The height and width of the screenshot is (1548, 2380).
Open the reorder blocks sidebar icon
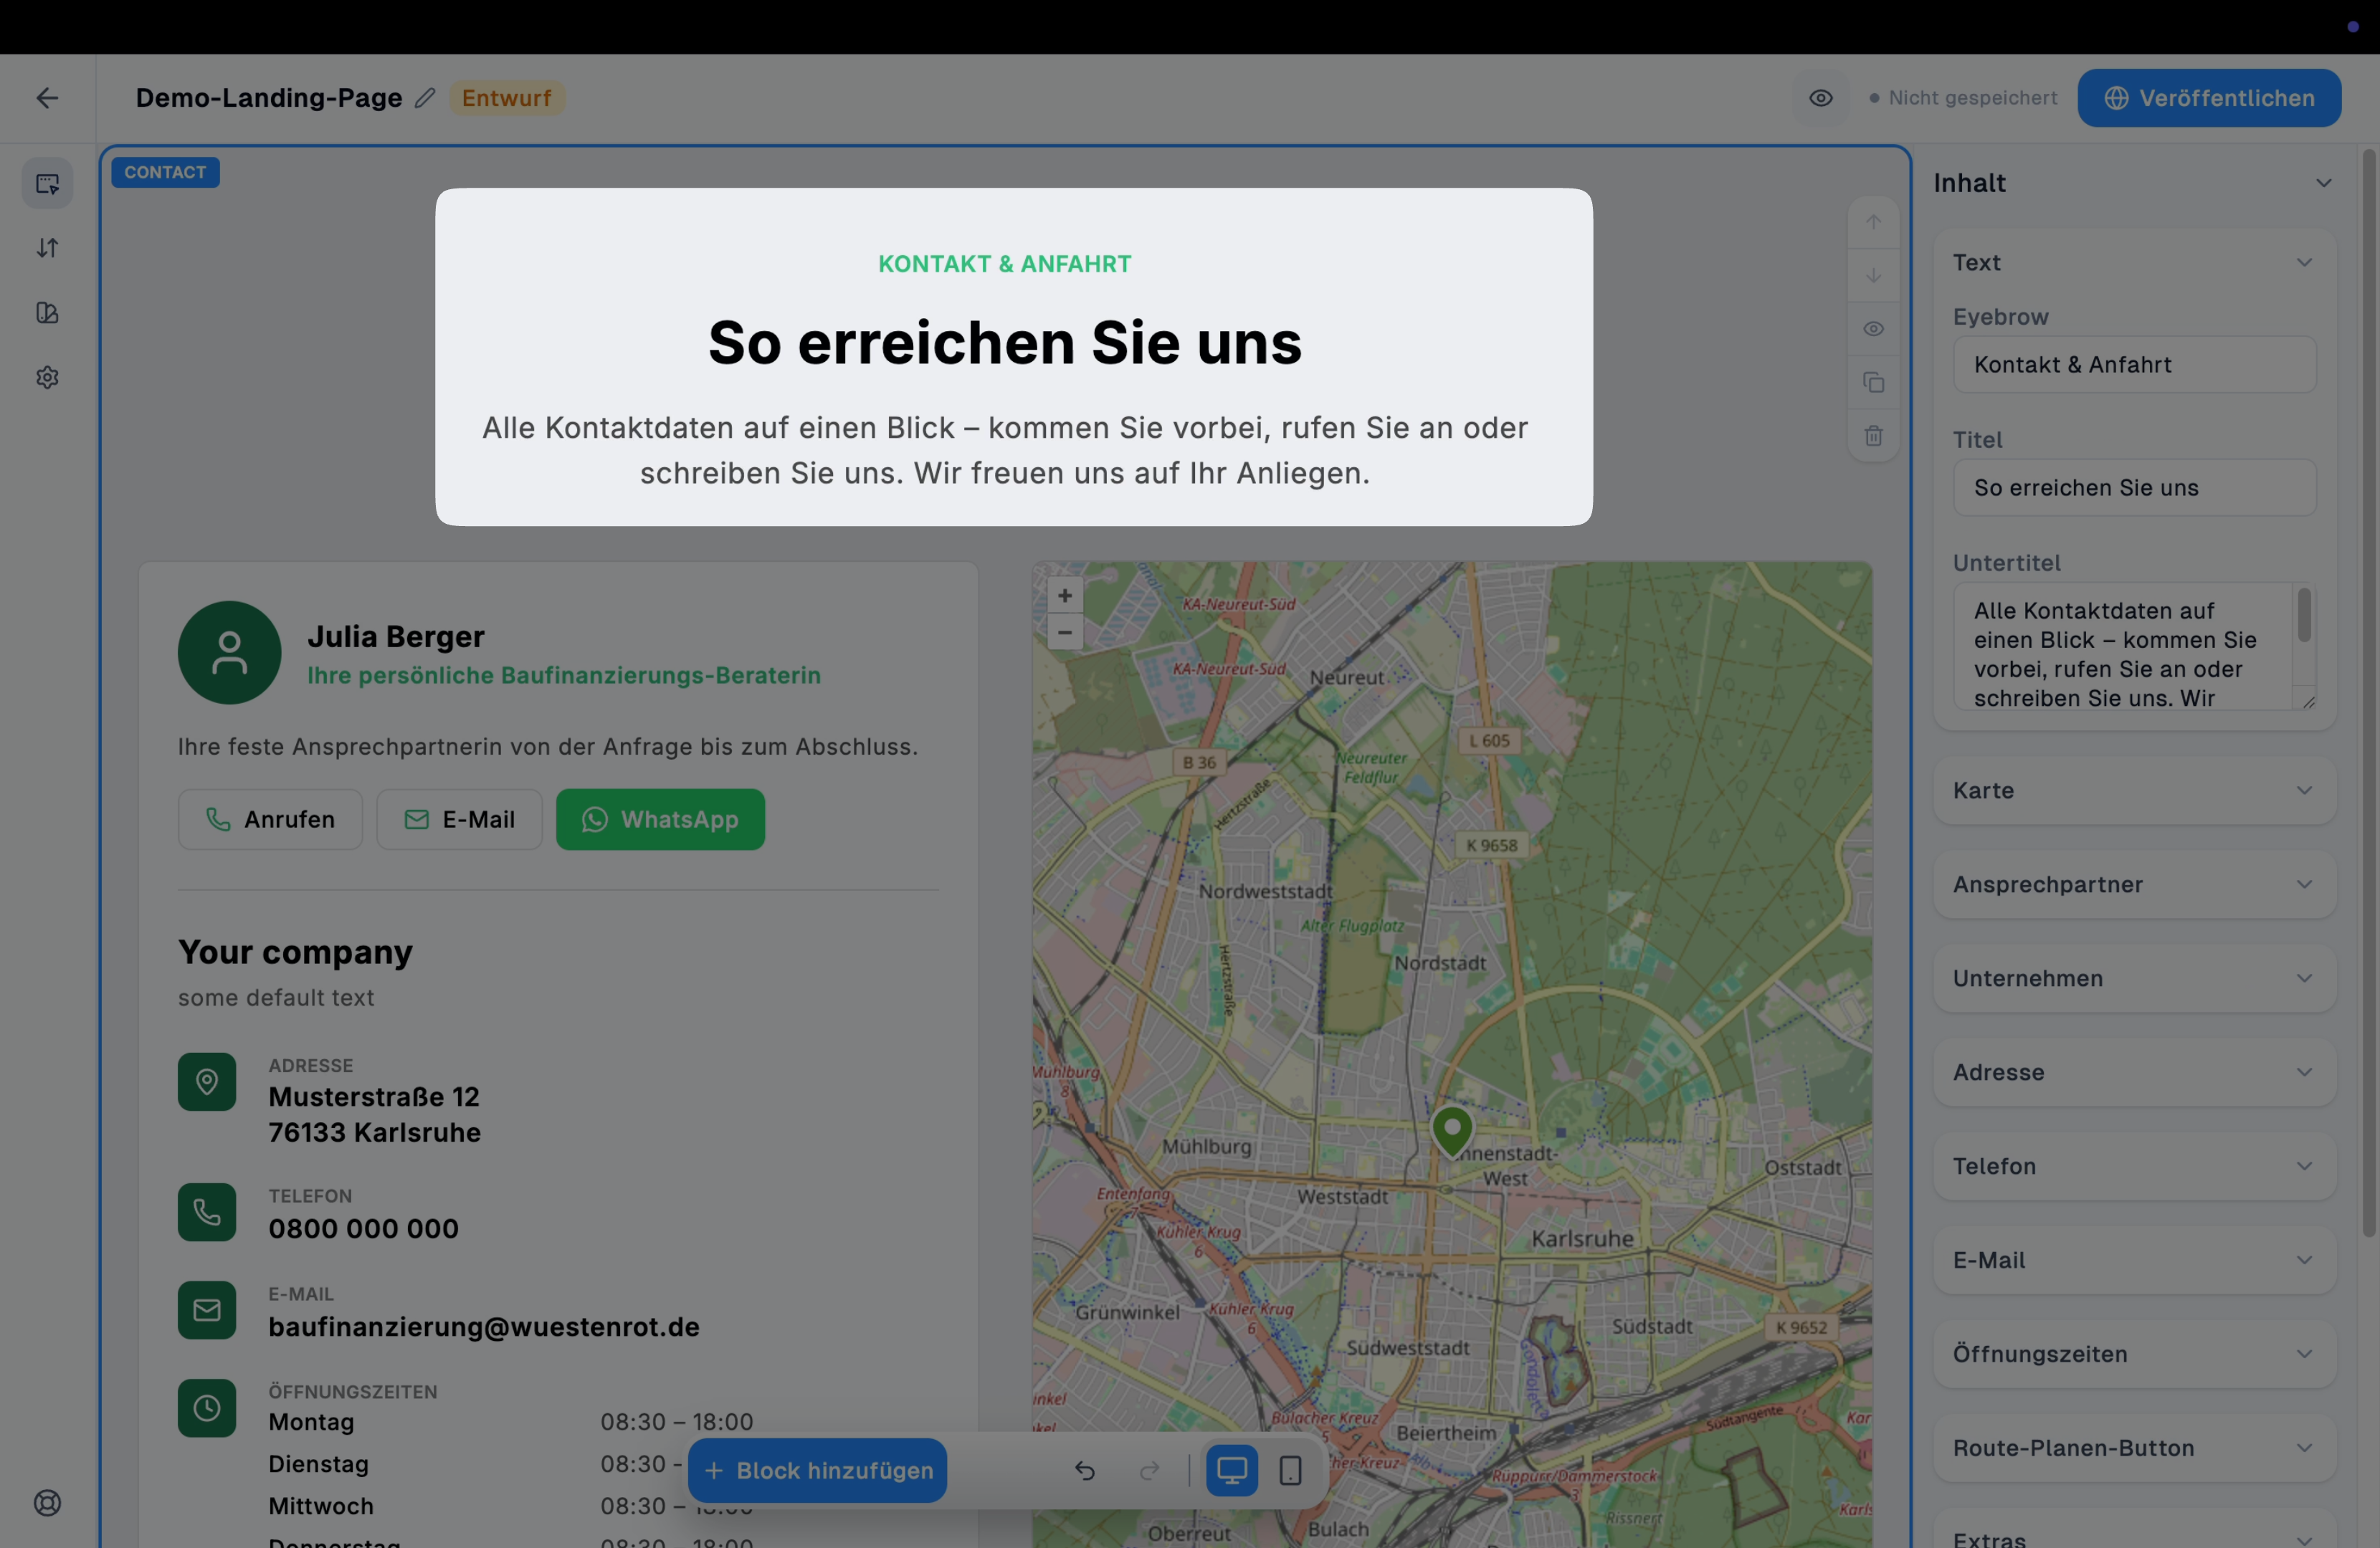click(47, 248)
